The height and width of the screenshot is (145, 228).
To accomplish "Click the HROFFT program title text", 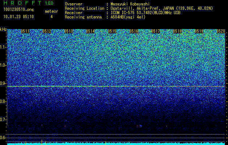I will 22,3.
